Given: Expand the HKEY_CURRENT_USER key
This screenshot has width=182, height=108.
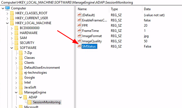Looking at the screenshot, I should [7, 18].
